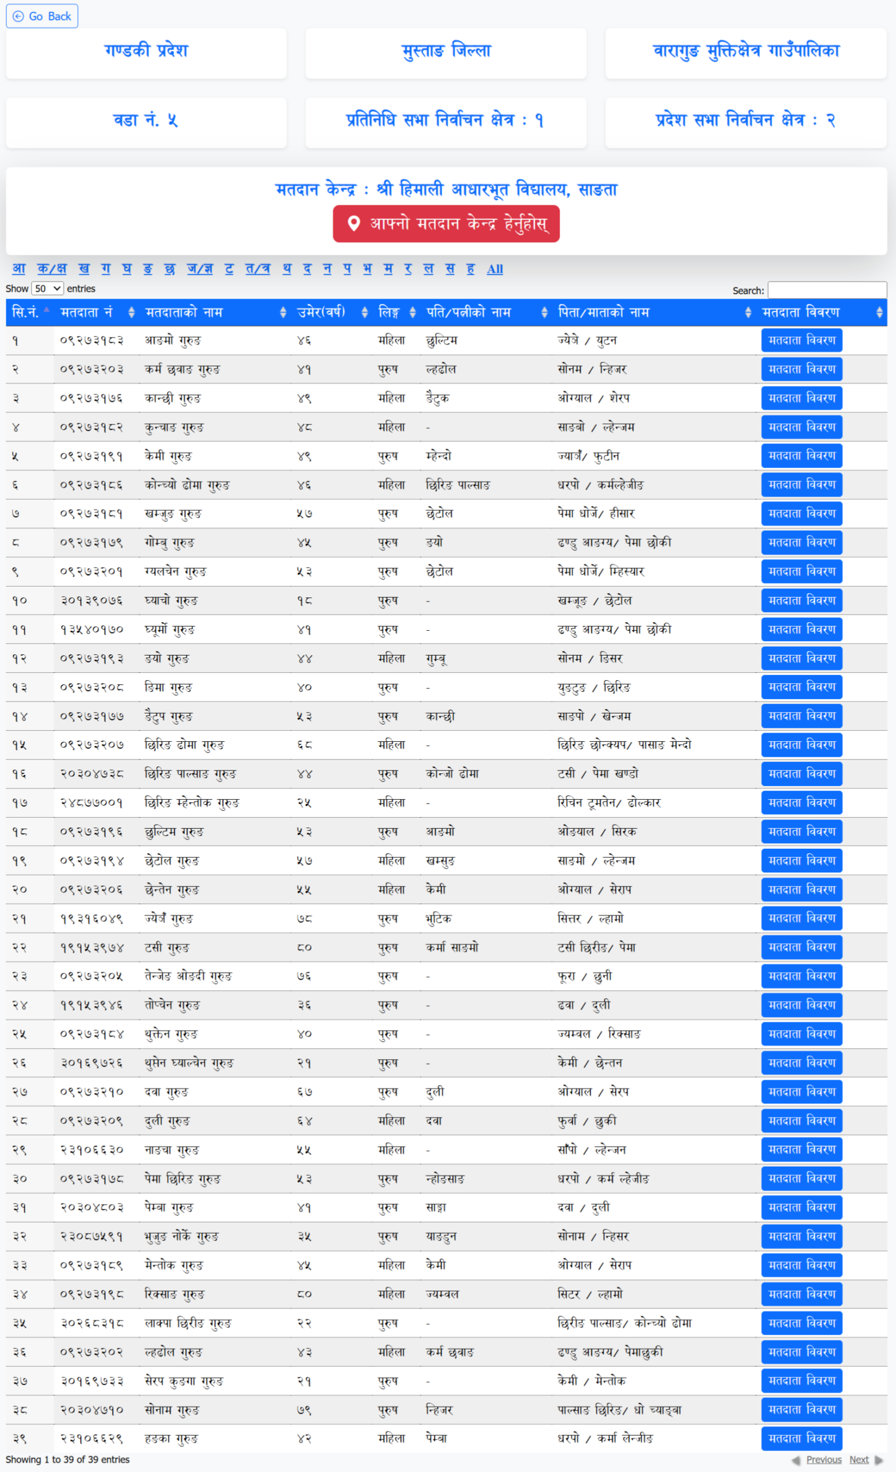Sort by मतदाता नं column sort arrows
Viewport: 896px width, 1472px height.
coord(132,312)
